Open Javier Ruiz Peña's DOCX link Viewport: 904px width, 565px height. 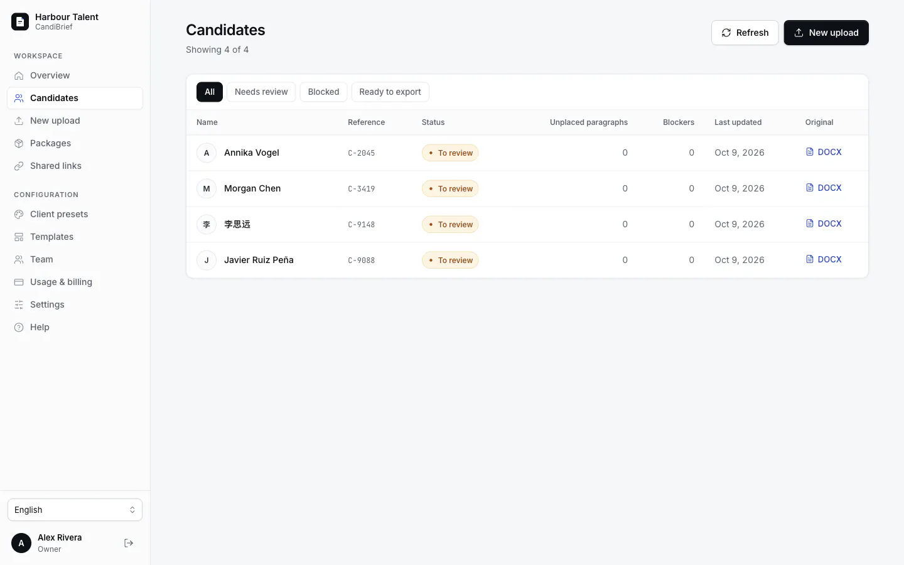coord(824,259)
